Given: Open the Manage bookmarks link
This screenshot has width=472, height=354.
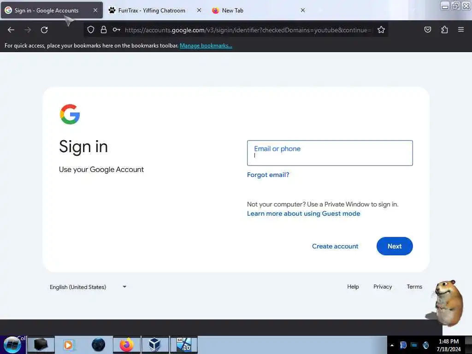Looking at the screenshot, I should click(206, 46).
